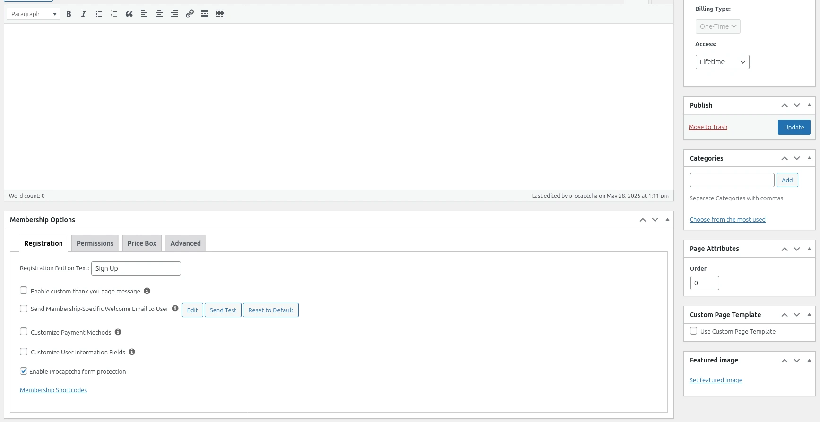Click into the content editor area

coord(339,107)
